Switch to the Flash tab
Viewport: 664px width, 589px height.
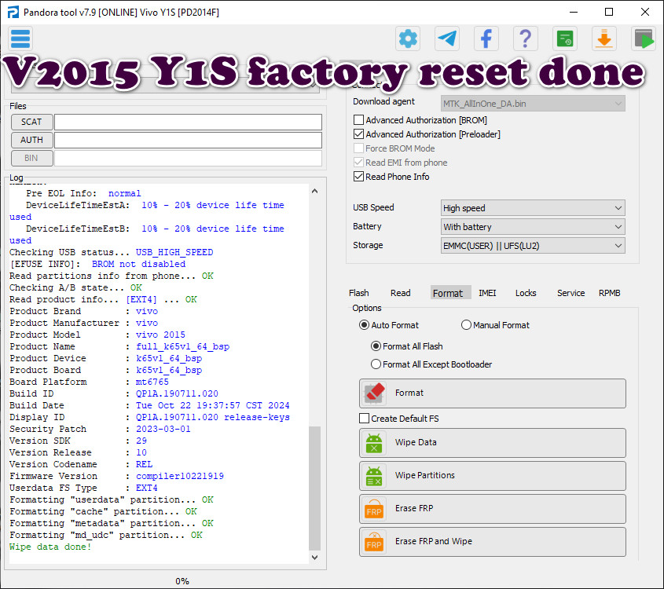[x=358, y=293]
